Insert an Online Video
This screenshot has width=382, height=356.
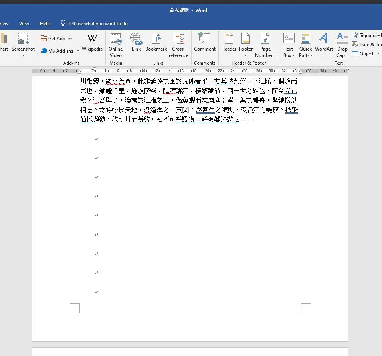pyautogui.click(x=116, y=45)
